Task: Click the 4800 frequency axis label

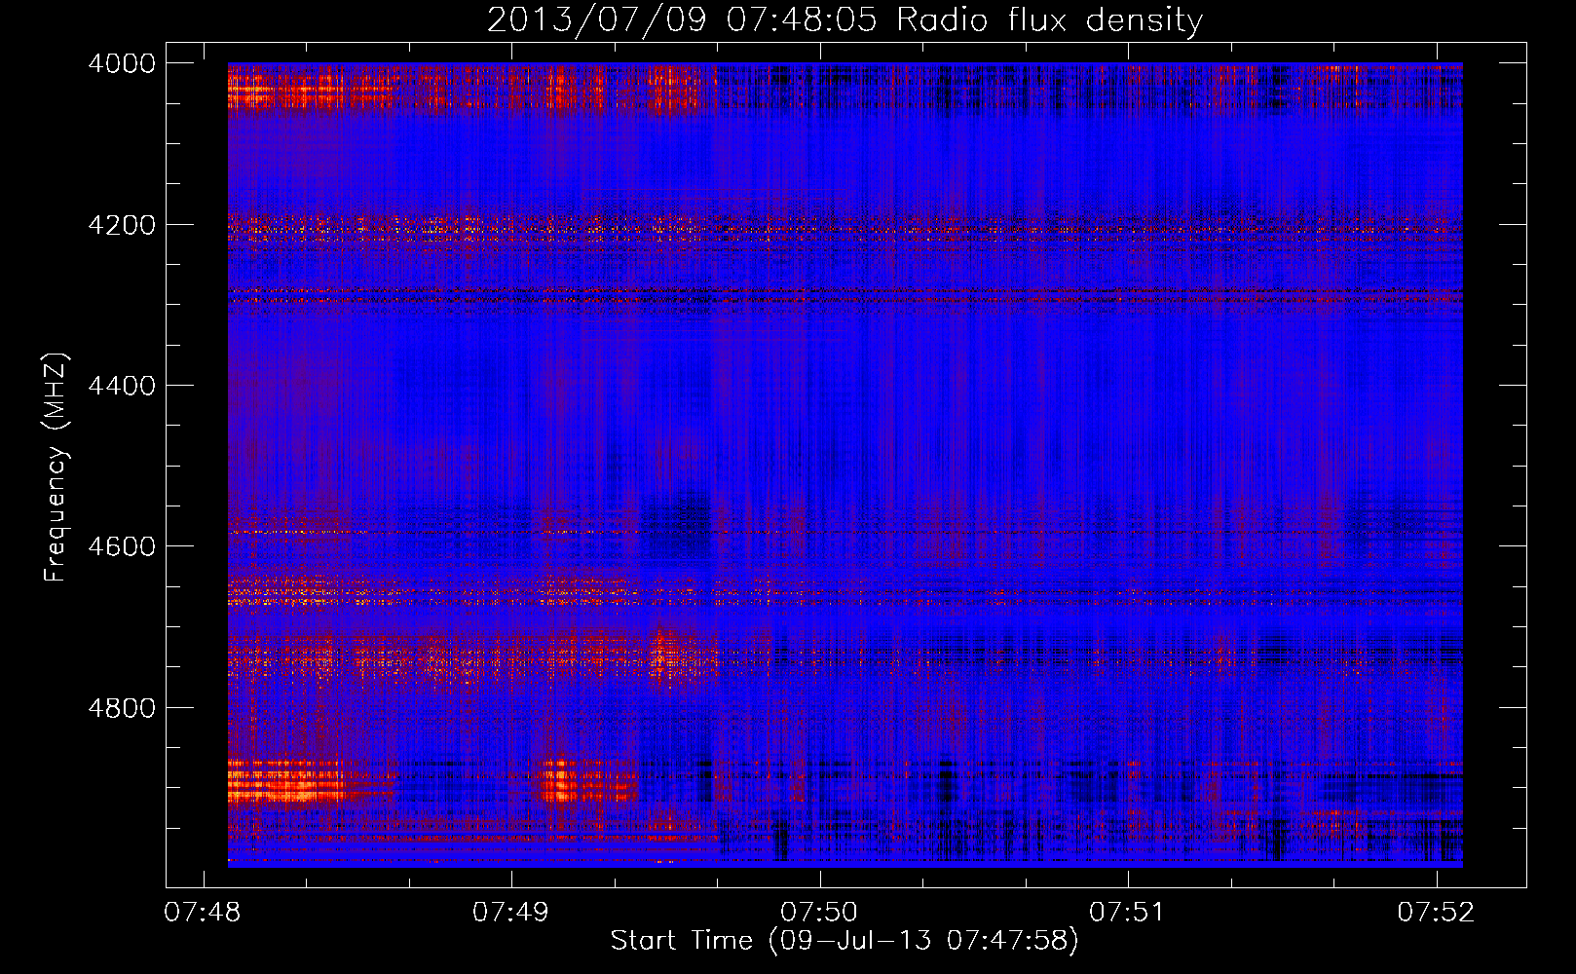Action: [122, 707]
